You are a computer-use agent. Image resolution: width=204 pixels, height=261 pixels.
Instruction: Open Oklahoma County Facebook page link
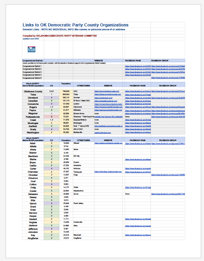138,91
